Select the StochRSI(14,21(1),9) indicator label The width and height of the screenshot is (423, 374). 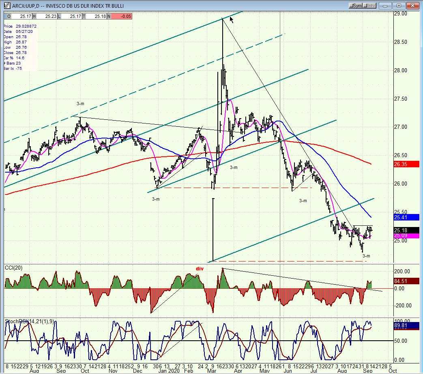tap(30, 322)
